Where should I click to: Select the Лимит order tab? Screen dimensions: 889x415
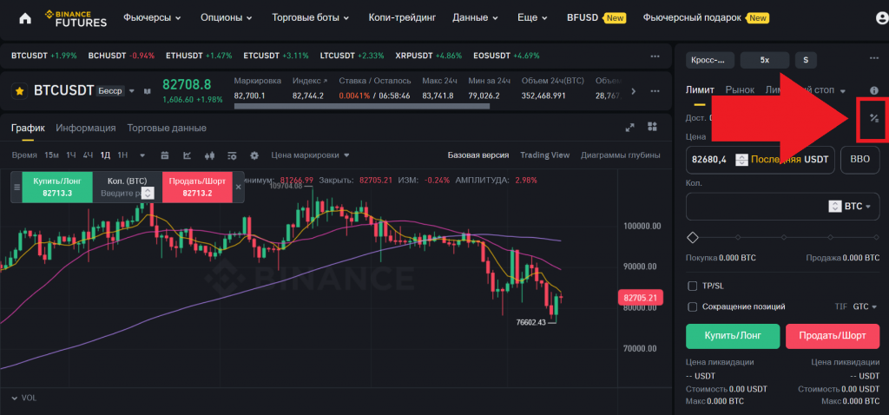(700, 90)
